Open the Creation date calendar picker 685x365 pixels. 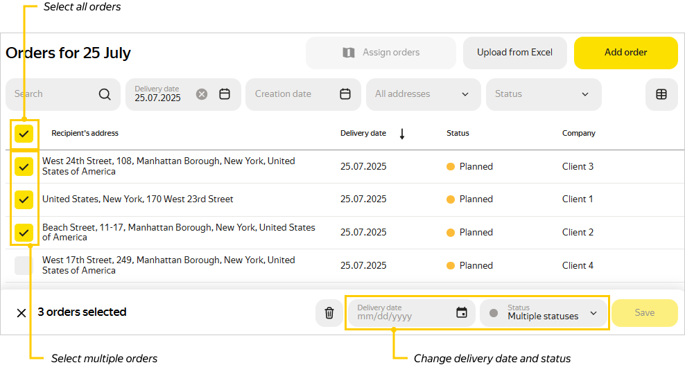345,94
